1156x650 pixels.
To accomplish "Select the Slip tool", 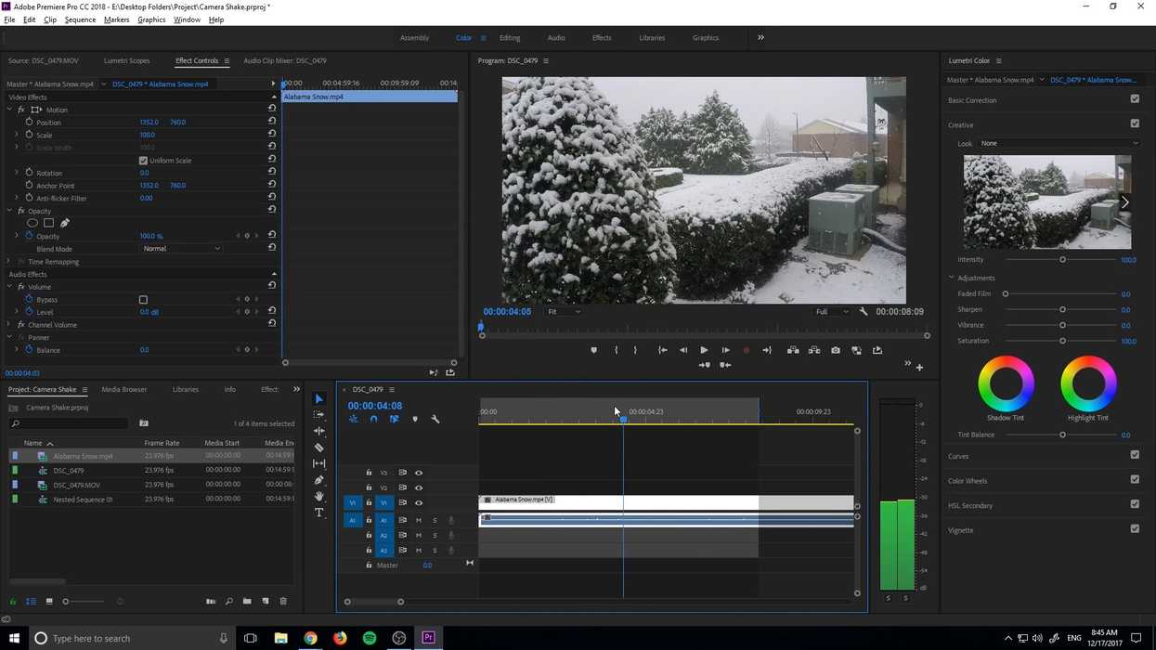I will point(319,463).
